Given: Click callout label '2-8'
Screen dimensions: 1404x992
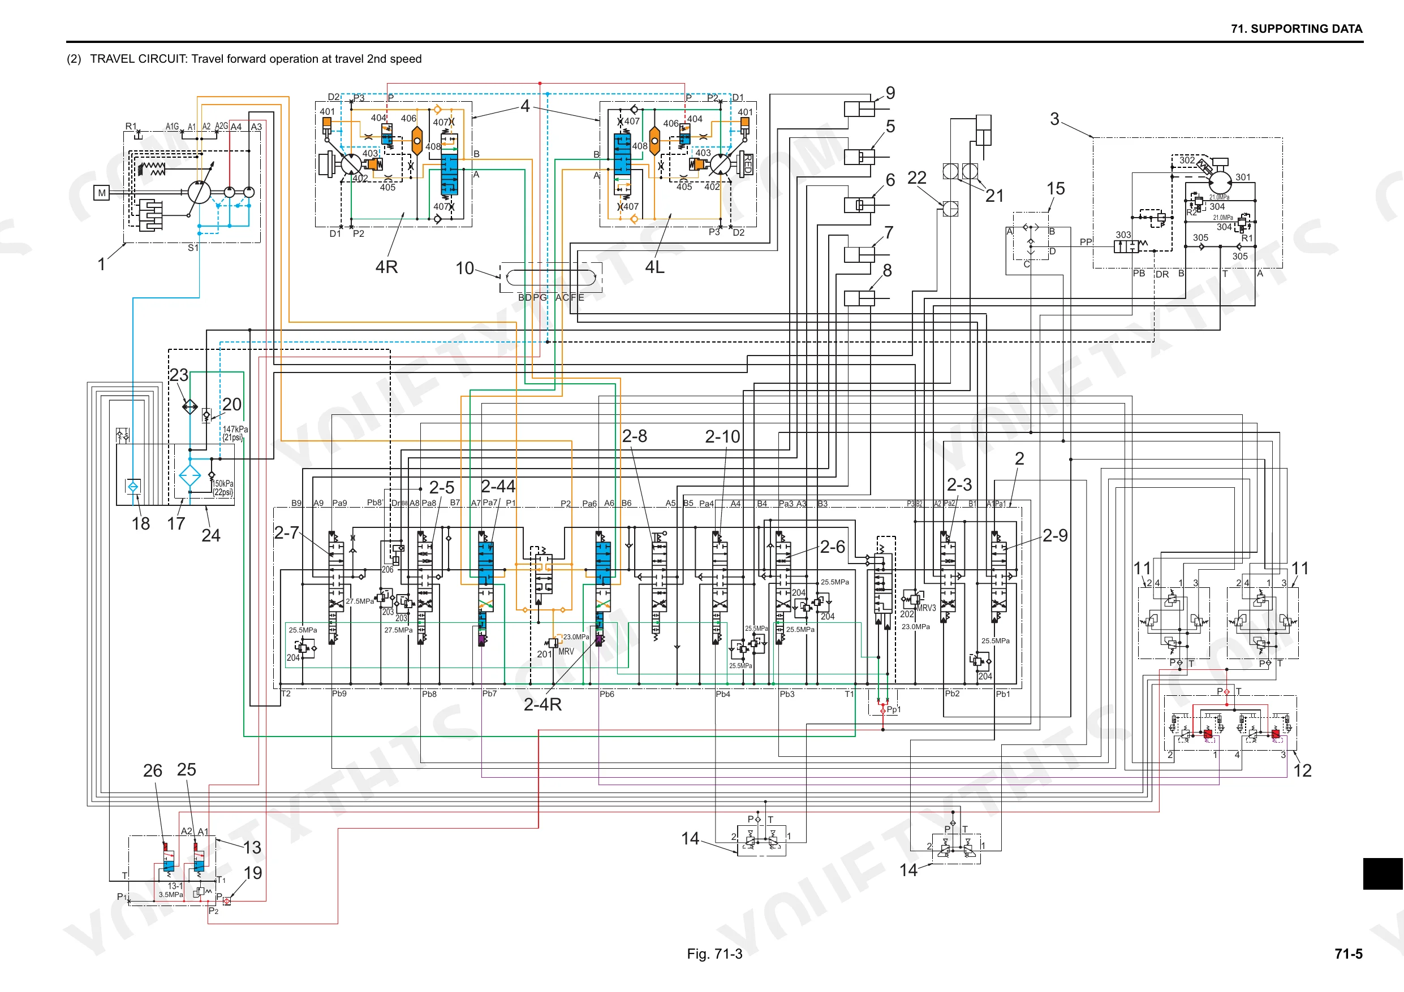Looking at the screenshot, I should click(634, 436).
